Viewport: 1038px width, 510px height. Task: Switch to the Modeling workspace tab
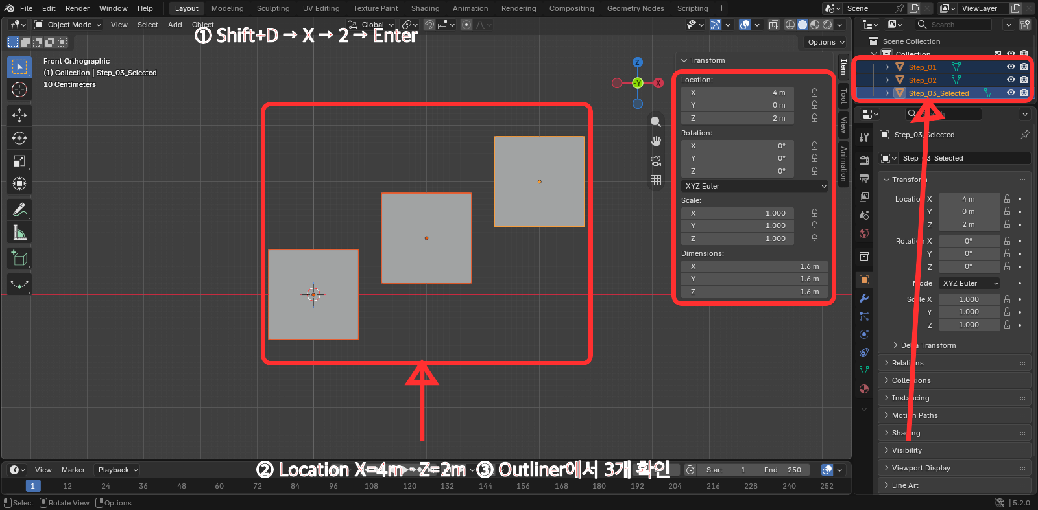227,8
